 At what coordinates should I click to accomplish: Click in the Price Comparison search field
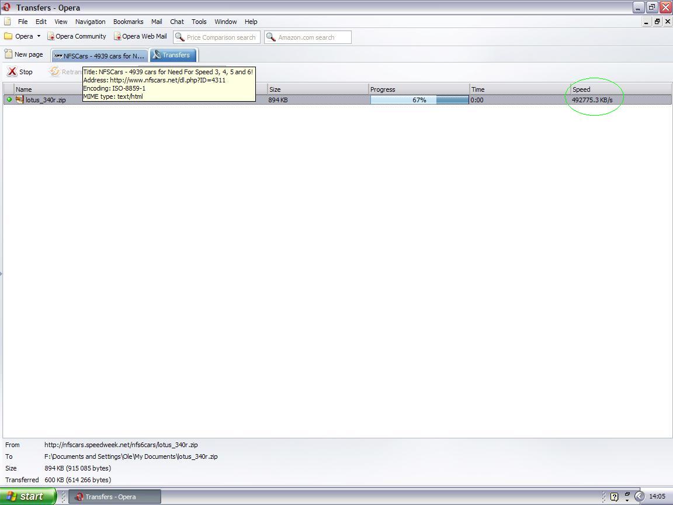pyautogui.click(x=217, y=37)
